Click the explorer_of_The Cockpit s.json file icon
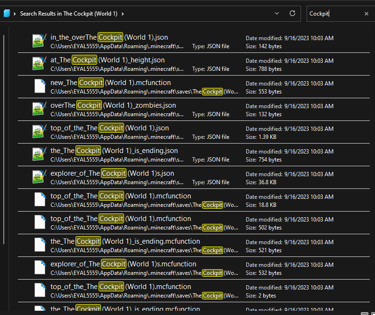375x315 pixels. [40, 177]
